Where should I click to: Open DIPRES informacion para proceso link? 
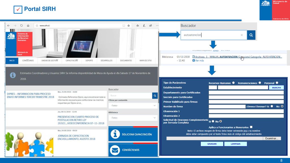(x=31, y=95)
